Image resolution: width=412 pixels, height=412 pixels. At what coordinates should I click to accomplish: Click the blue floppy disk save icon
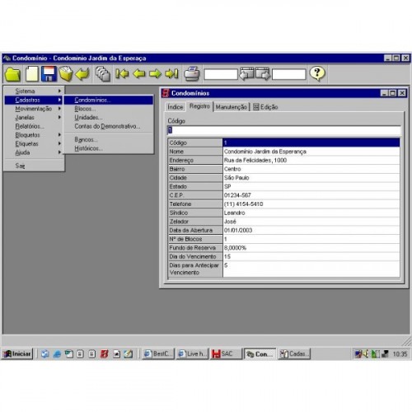(x=49, y=74)
